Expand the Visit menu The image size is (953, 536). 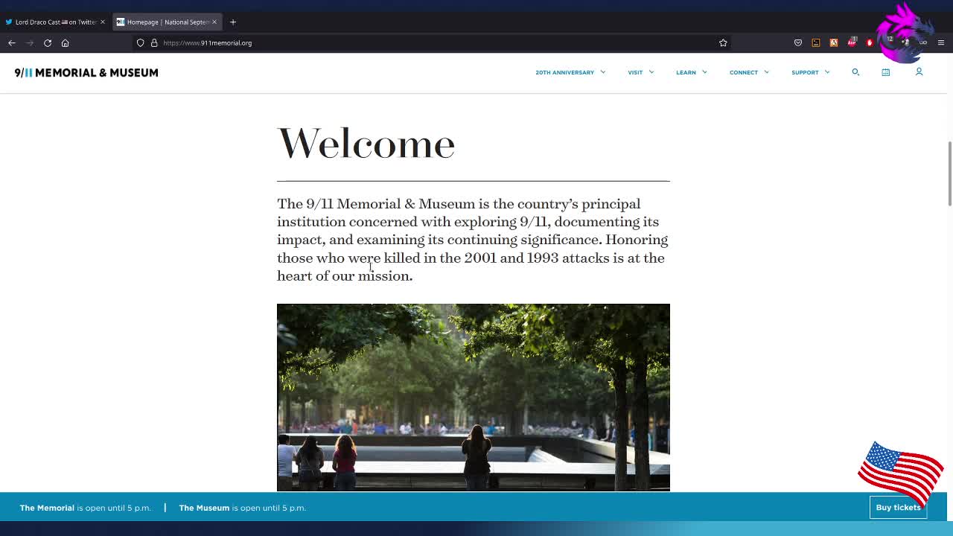pyautogui.click(x=640, y=72)
